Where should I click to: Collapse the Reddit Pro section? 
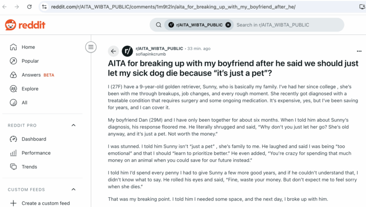(x=73, y=125)
